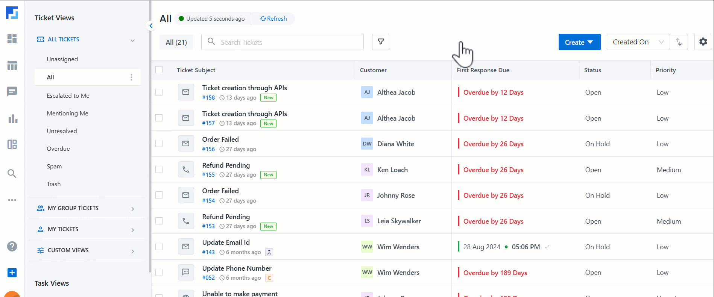Select checkbox for ticket #158

tap(159, 92)
